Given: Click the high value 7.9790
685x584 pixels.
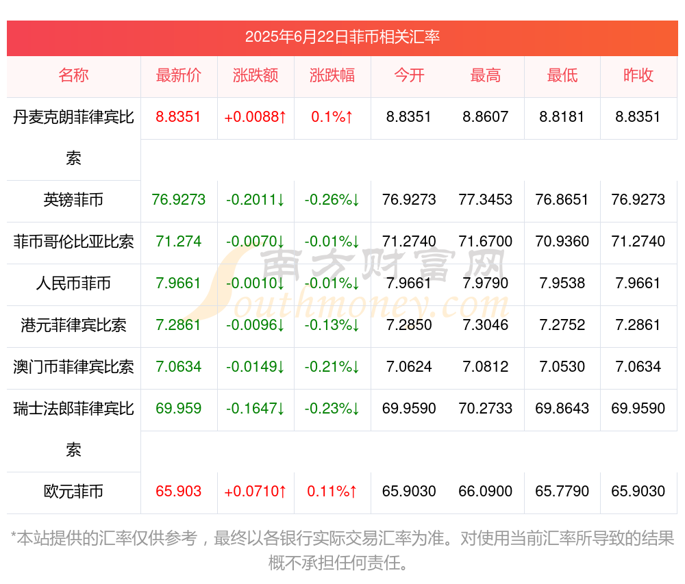Looking at the screenshot, I should pos(486,283).
